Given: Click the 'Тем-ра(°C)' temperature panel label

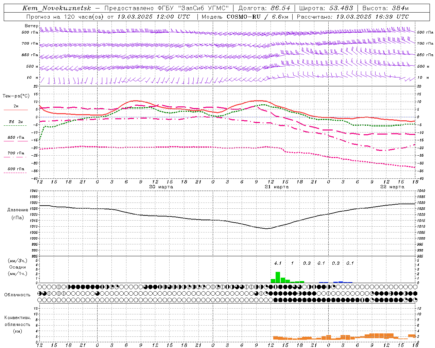Looking at the screenshot, I should tap(16, 96).
